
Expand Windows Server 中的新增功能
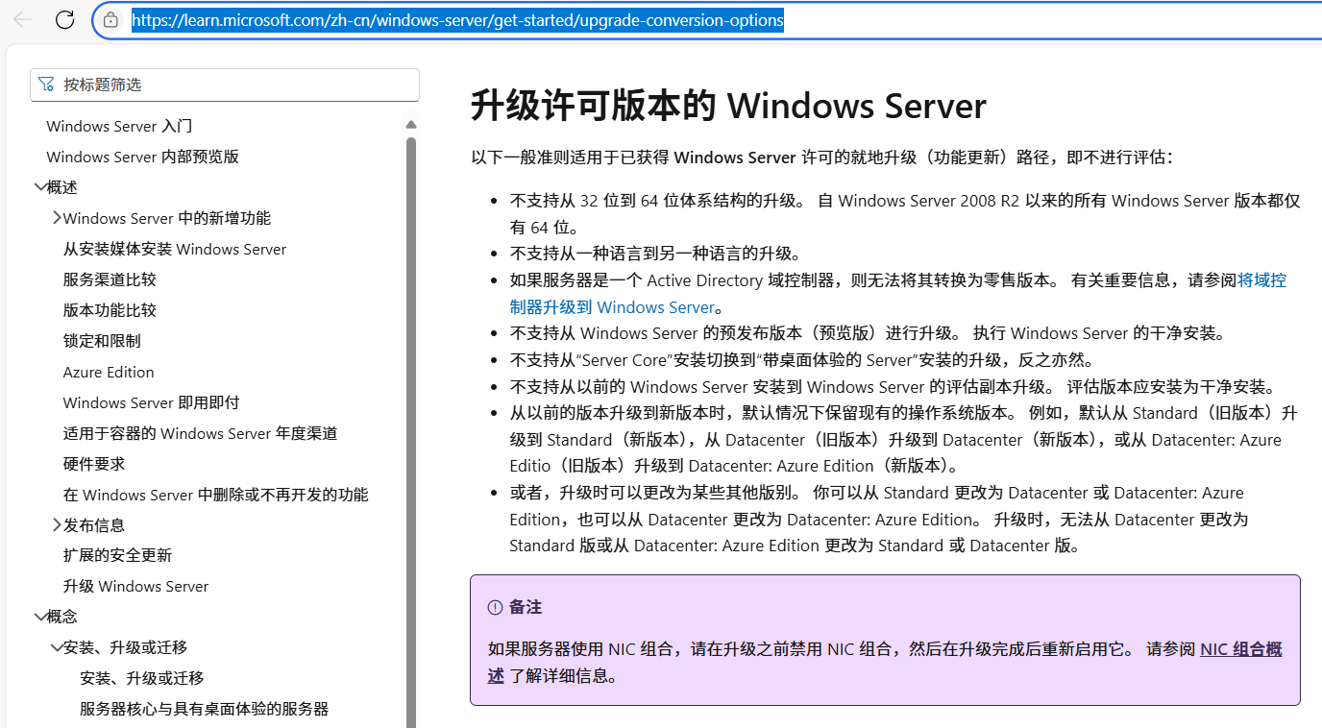57,218
